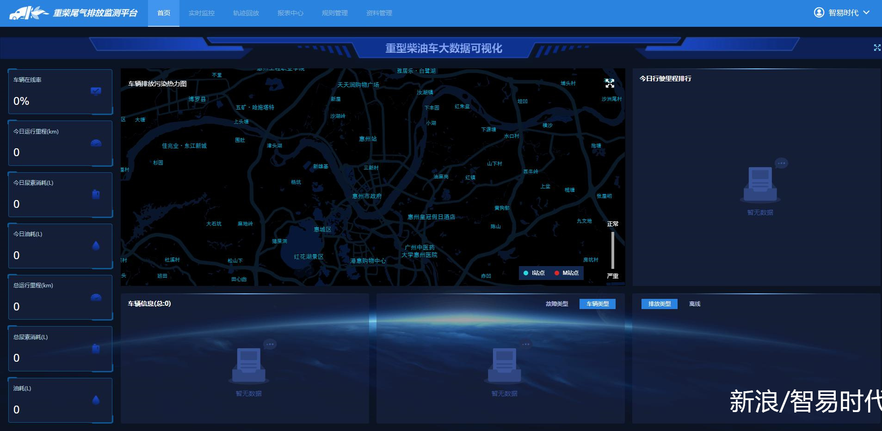Select the 车辆类型 chart option
Screen dimensions: 882x431
597,304
